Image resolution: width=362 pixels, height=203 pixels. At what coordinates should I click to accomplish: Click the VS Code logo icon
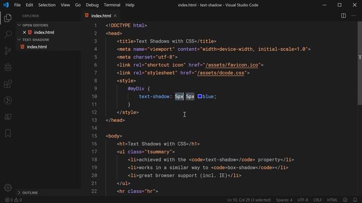click(6, 5)
